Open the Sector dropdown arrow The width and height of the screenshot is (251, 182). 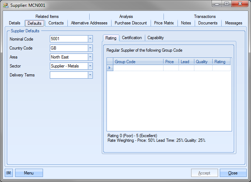(90, 66)
